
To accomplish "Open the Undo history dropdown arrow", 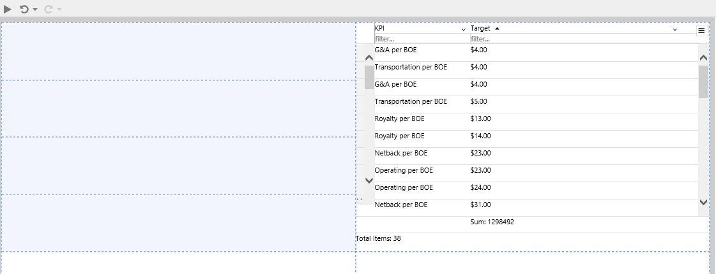I will (x=35, y=10).
